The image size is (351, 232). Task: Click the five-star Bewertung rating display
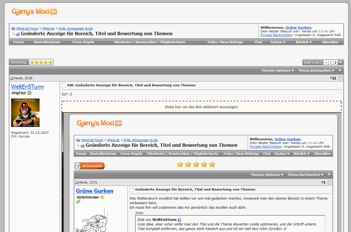(41, 62)
